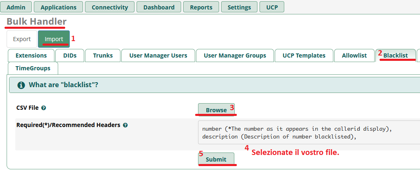The height and width of the screenshot is (171, 420).
Task: Click the info icon in blacklist panel
Action: coord(21,85)
